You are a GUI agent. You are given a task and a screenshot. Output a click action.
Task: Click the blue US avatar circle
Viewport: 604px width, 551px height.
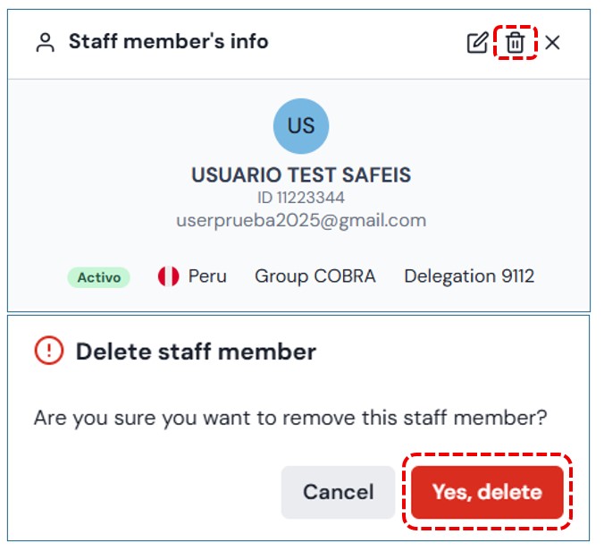pyautogui.click(x=301, y=126)
